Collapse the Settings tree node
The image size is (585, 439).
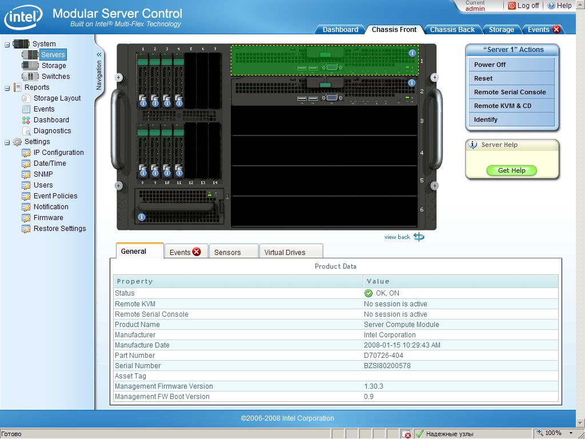(x=7, y=142)
